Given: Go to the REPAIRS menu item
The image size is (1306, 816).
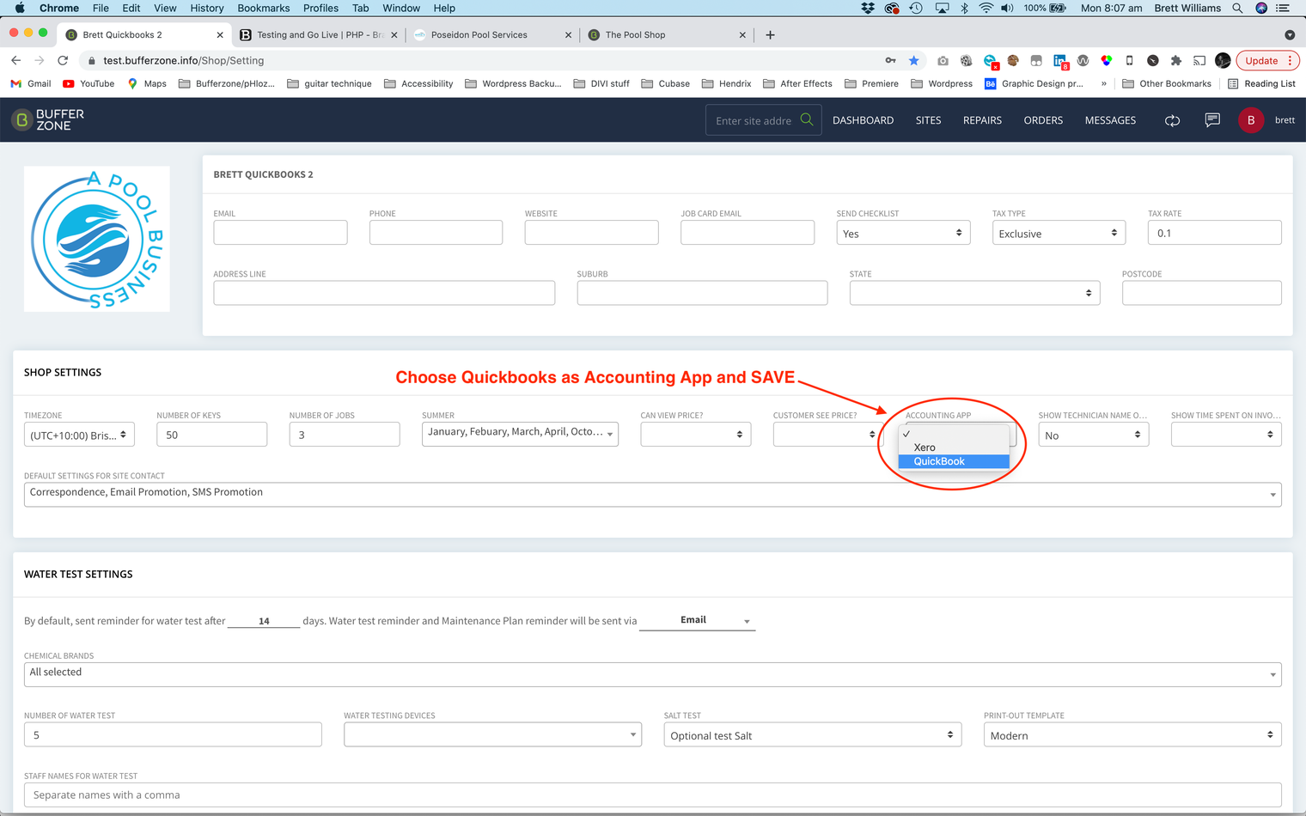Looking at the screenshot, I should pyautogui.click(x=982, y=120).
